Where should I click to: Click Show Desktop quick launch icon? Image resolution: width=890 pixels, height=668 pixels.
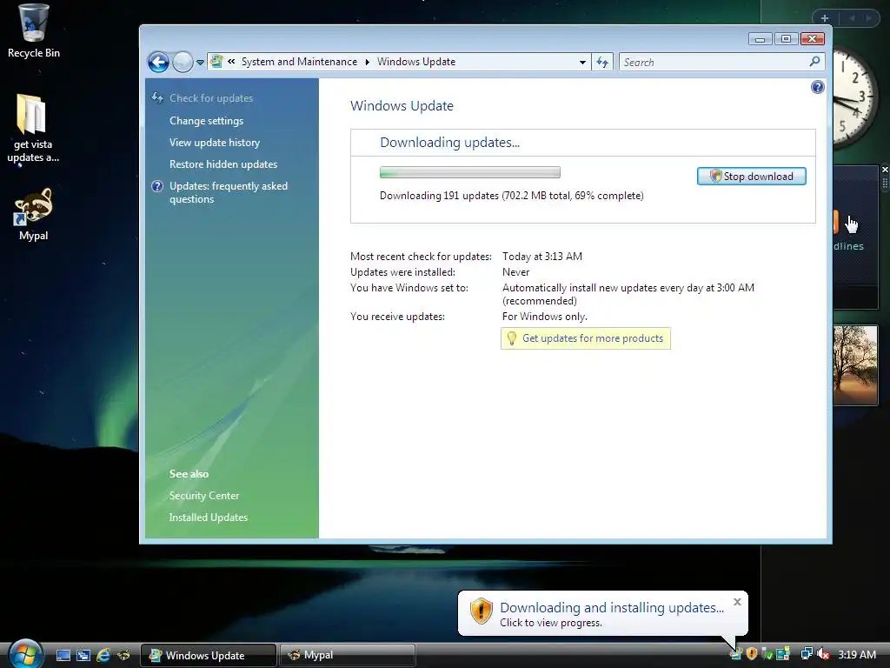pyautogui.click(x=63, y=655)
